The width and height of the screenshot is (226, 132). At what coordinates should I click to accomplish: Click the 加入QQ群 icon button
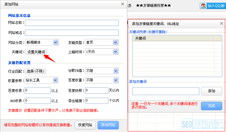click(212, 6)
